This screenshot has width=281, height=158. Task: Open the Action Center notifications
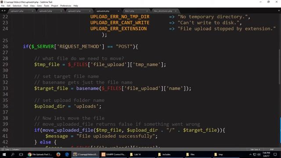pos(275,154)
